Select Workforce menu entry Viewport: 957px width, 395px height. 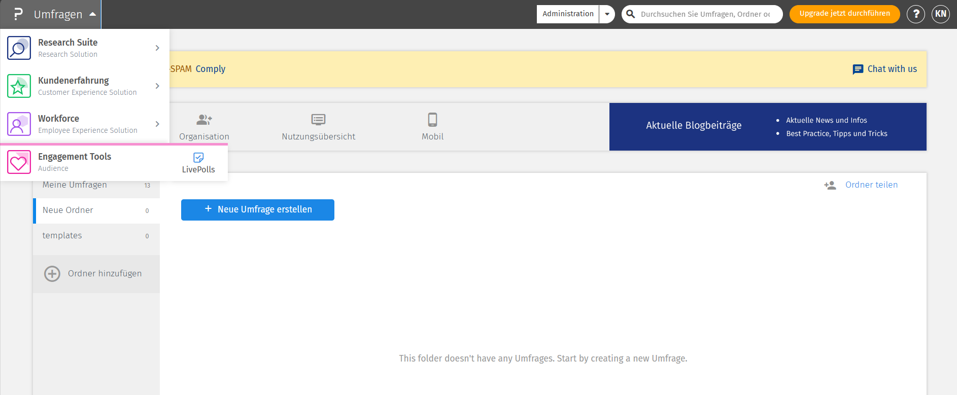point(85,124)
